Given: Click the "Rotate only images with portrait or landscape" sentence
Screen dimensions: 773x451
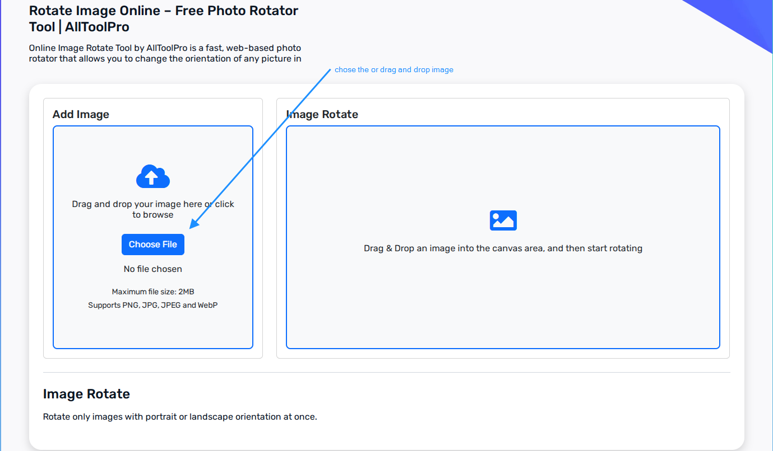Looking at the screenshot, I should 180,417.
